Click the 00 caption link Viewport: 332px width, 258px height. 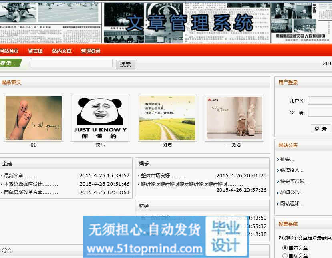click(34, 145)
